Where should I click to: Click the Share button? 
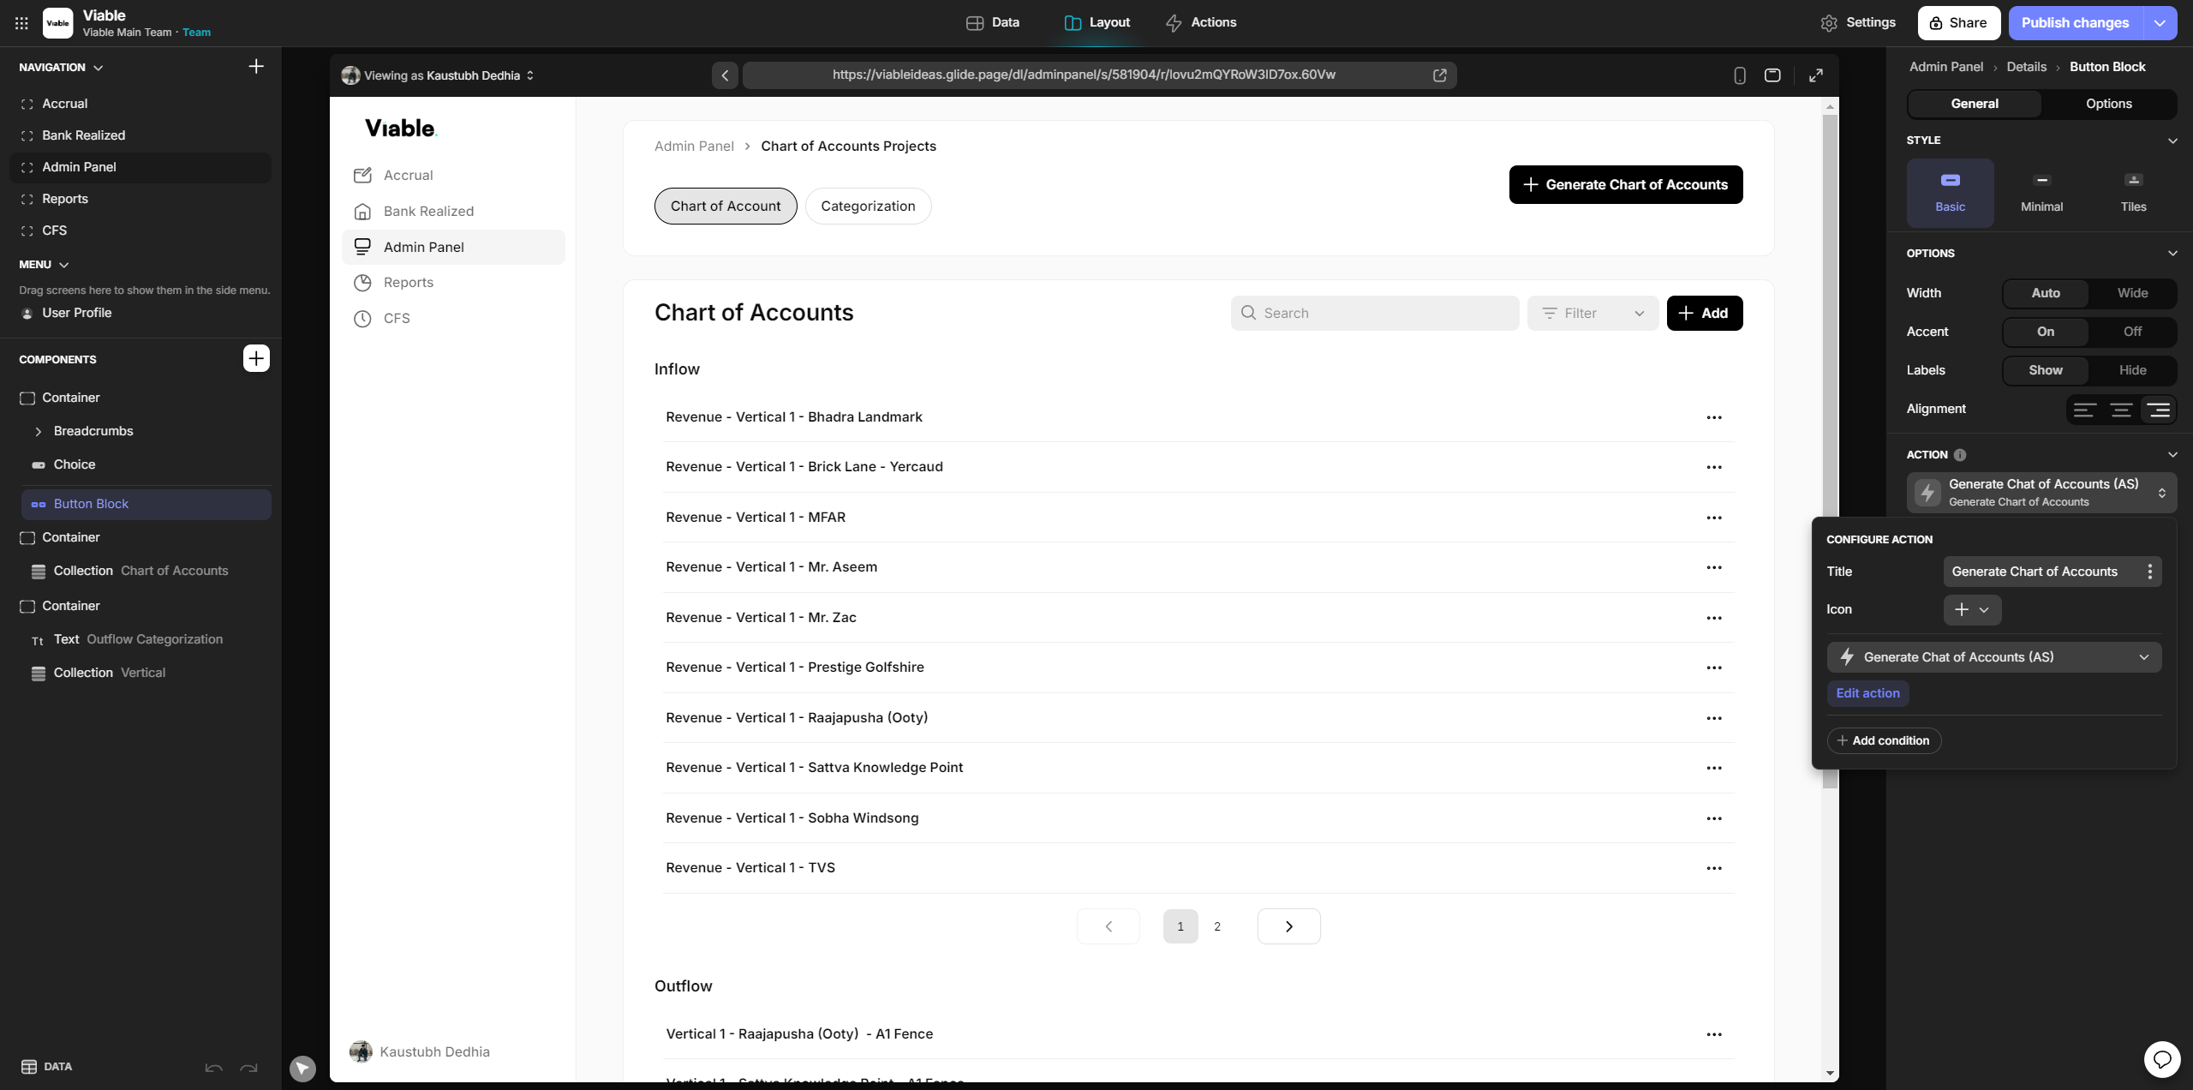pos(1958,23)
